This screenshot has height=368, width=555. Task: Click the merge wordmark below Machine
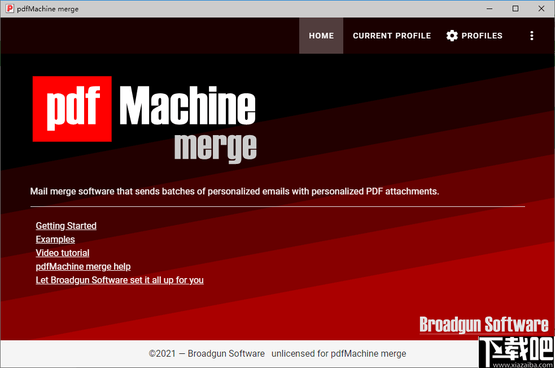[215, 149]
